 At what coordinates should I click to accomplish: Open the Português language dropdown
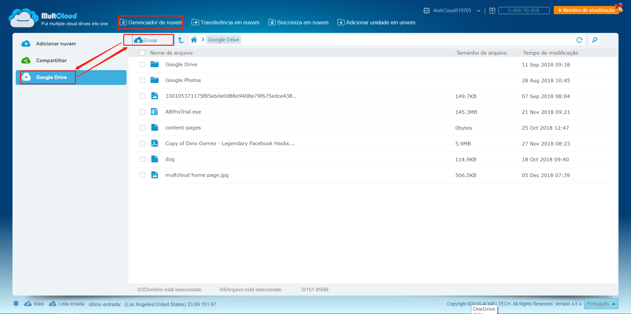pos(601,304)
